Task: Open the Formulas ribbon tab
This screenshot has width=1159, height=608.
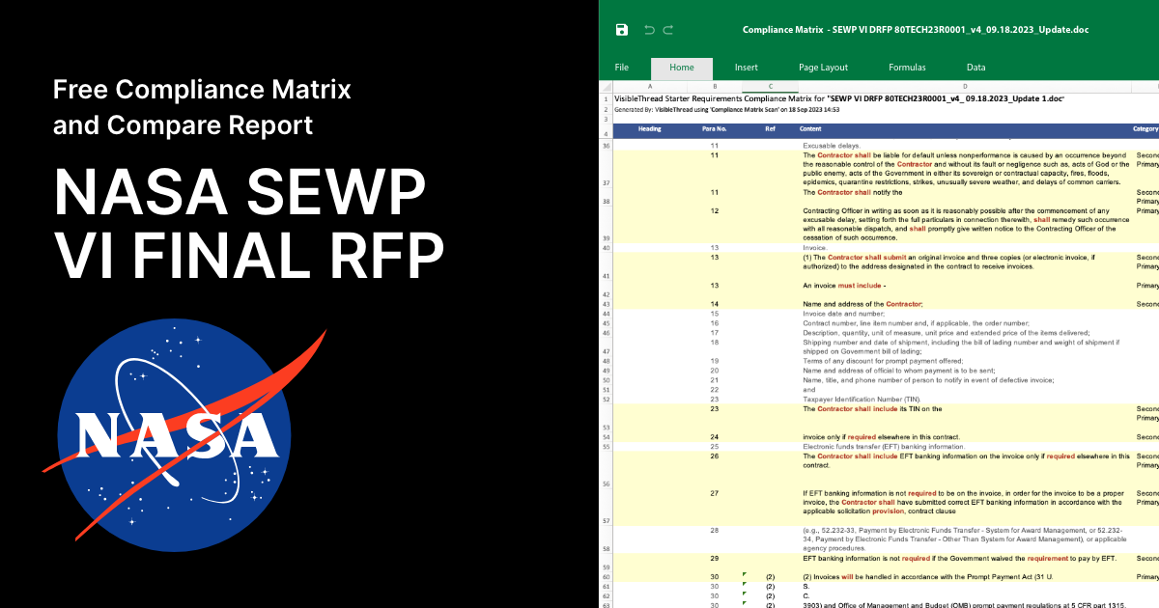Action: tap(907, 68)
